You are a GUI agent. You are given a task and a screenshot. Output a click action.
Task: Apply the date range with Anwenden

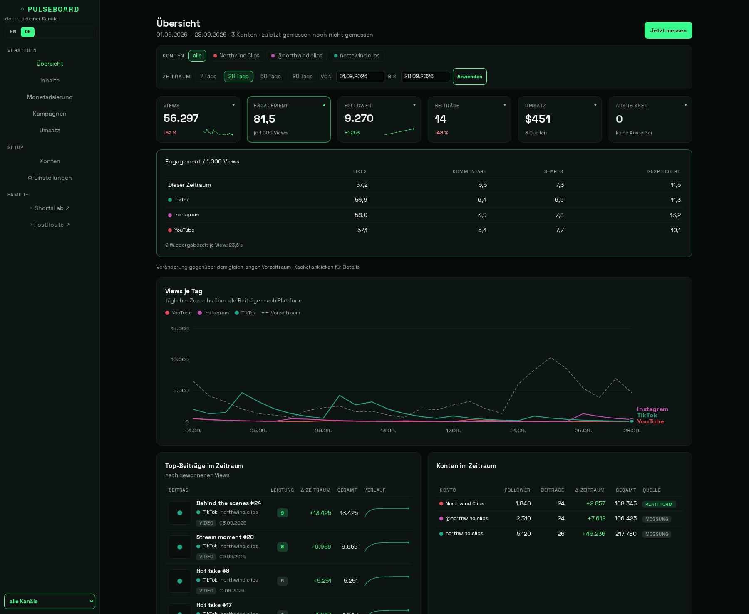coord(469,77)
